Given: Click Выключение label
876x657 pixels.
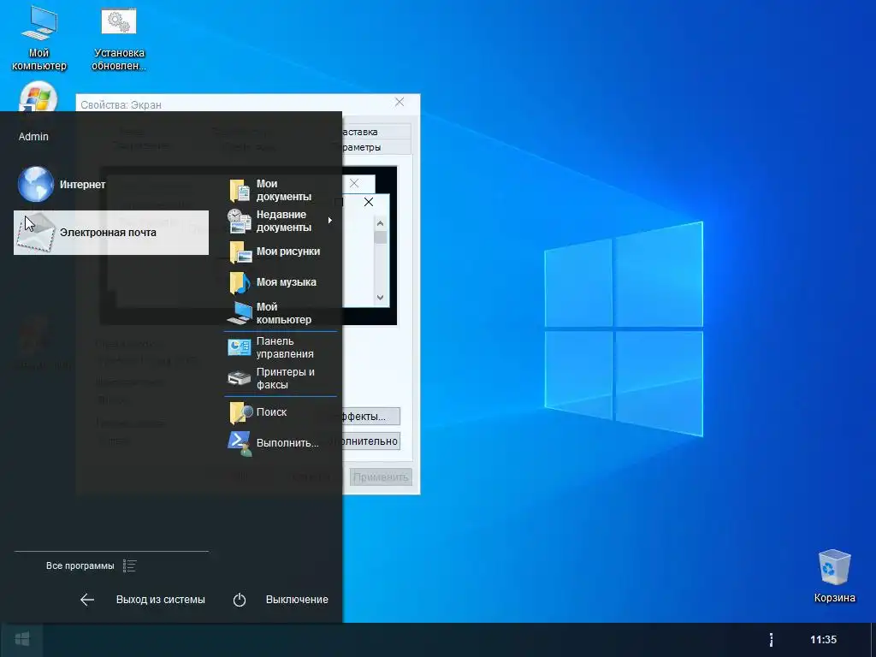Looking at the screenshot, I should 297,600.
